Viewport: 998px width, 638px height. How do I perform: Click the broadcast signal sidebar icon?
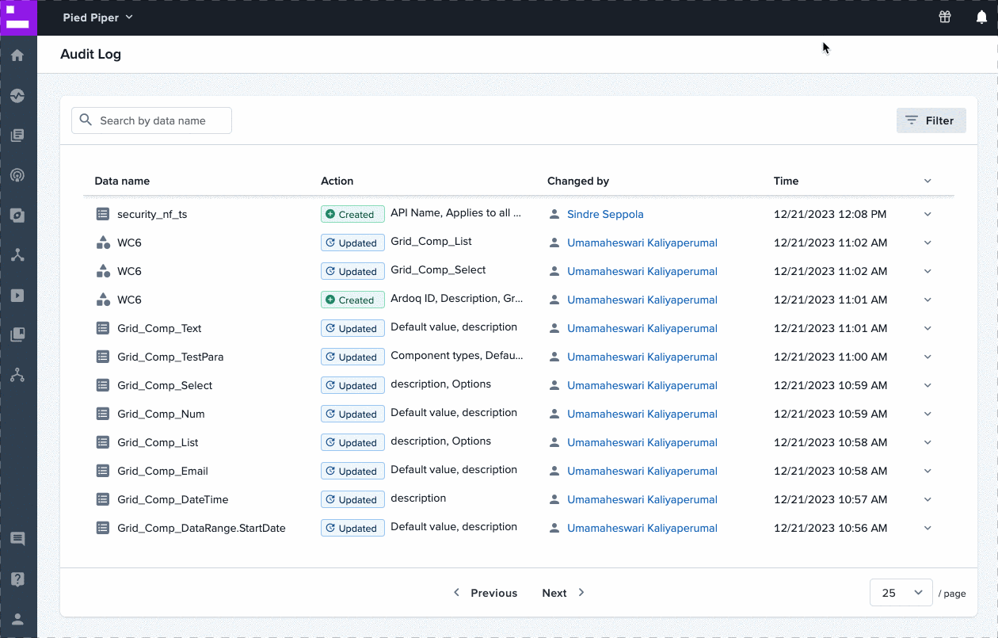tap(17, 175)
